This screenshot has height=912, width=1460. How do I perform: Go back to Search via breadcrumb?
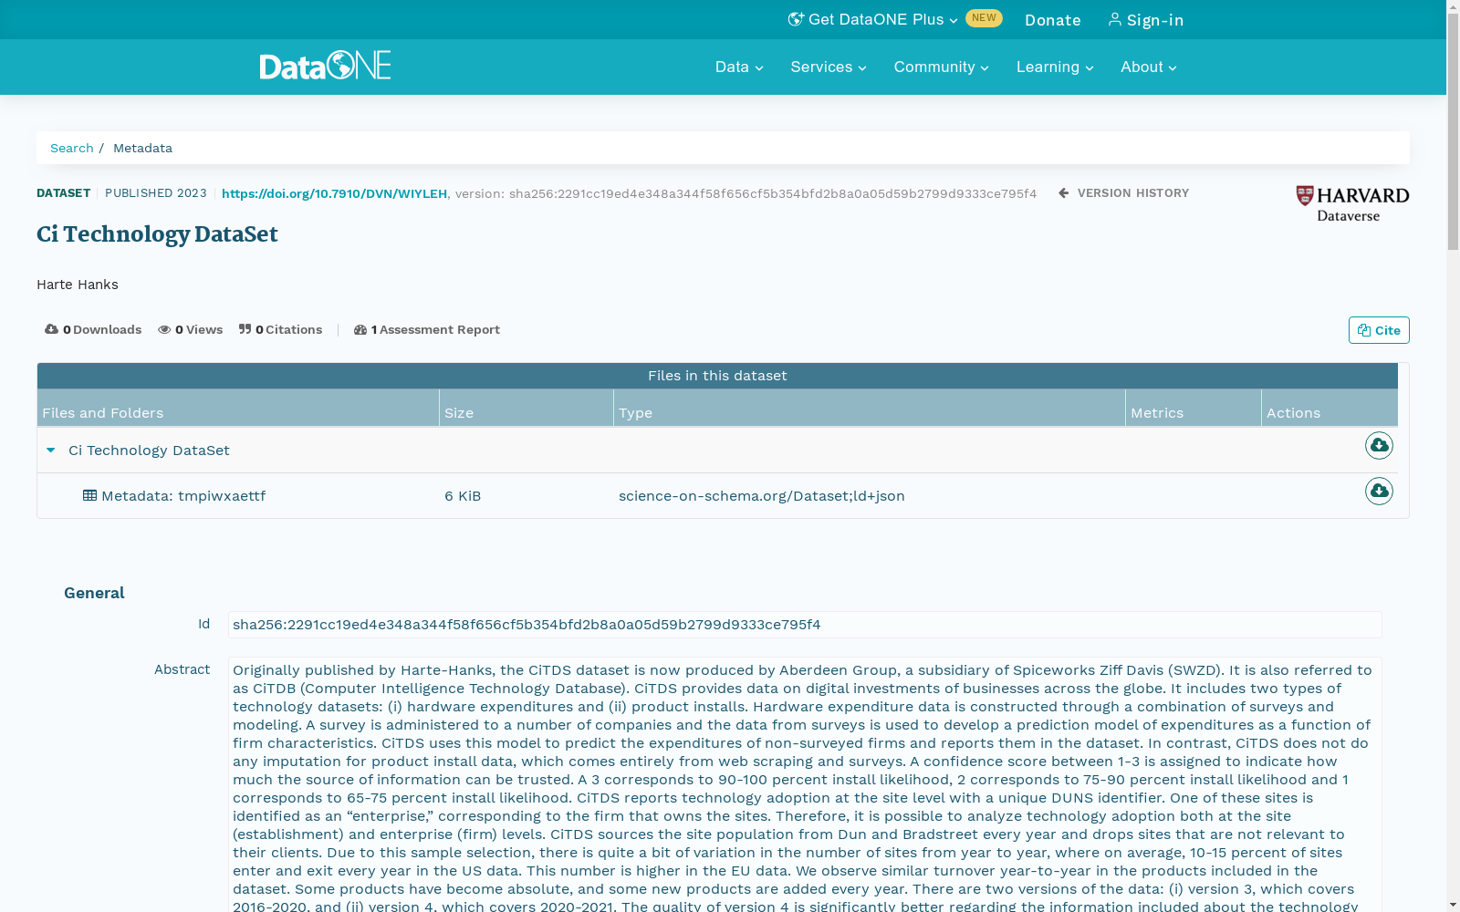point(72,148)
